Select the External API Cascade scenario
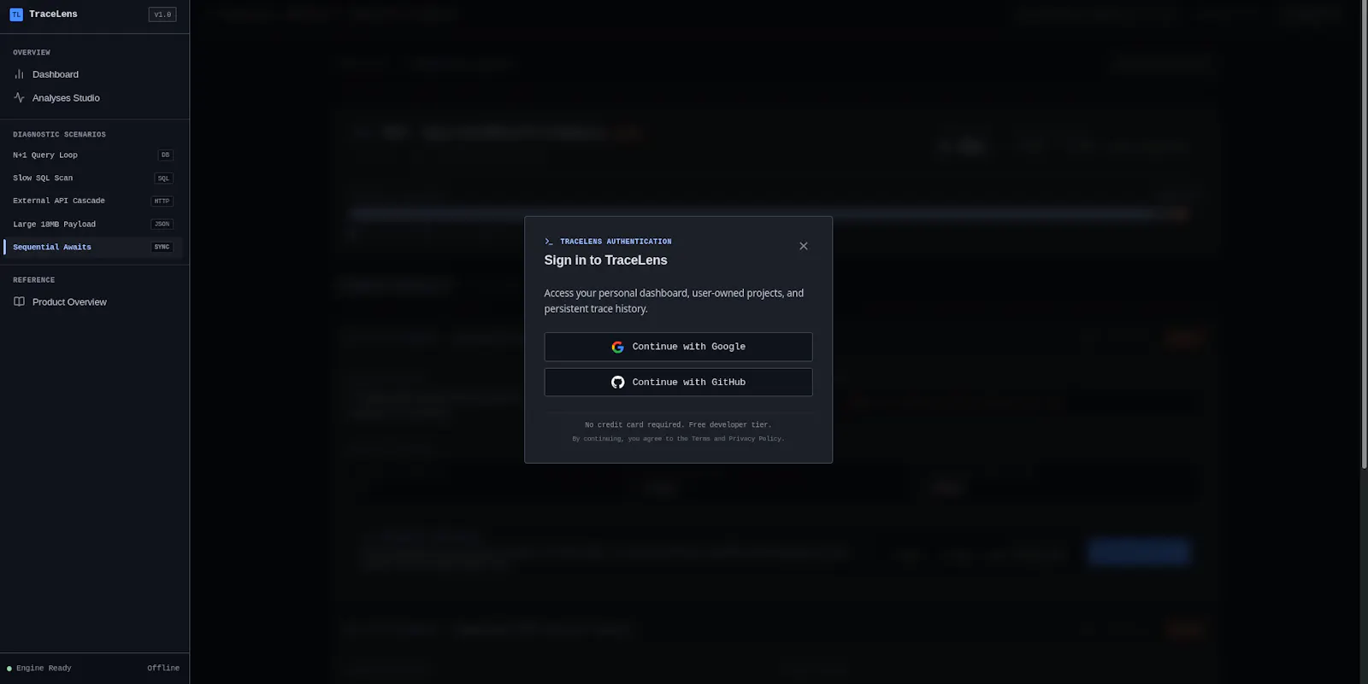The width and height of the screenshot is (1368, 684). click(94, 202)
